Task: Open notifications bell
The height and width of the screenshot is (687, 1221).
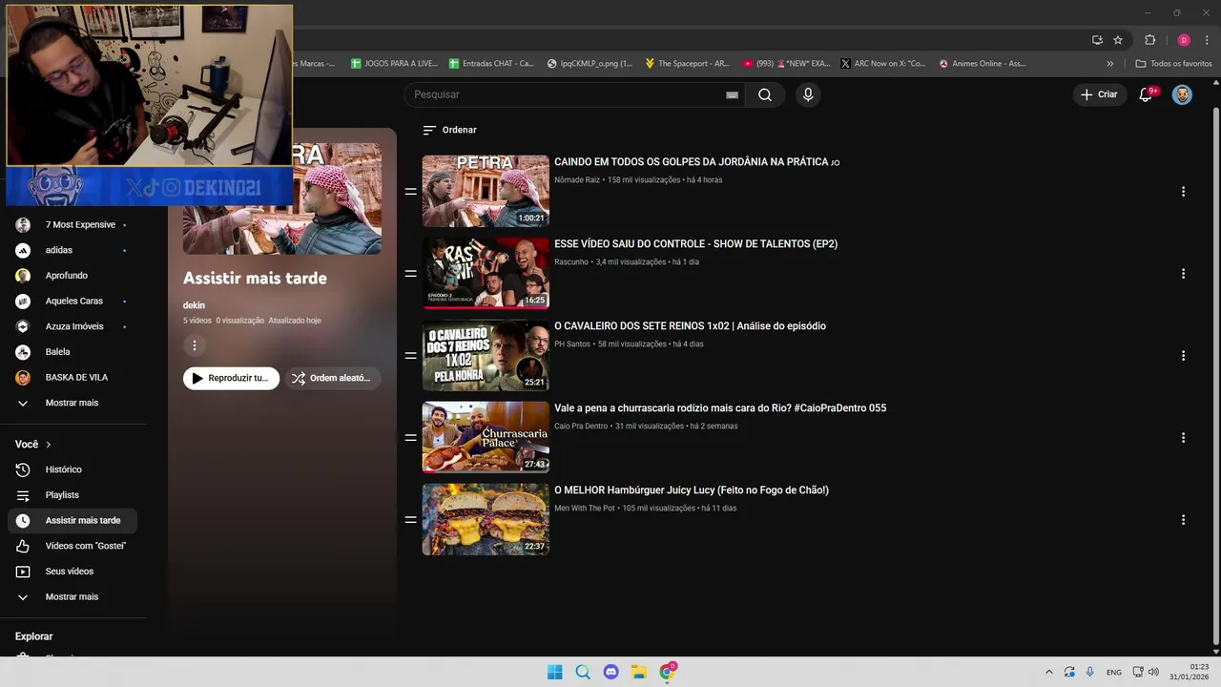Action: [1147, 94]
